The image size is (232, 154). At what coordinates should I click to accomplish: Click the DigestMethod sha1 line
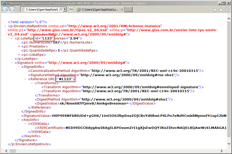click(104, 99)
